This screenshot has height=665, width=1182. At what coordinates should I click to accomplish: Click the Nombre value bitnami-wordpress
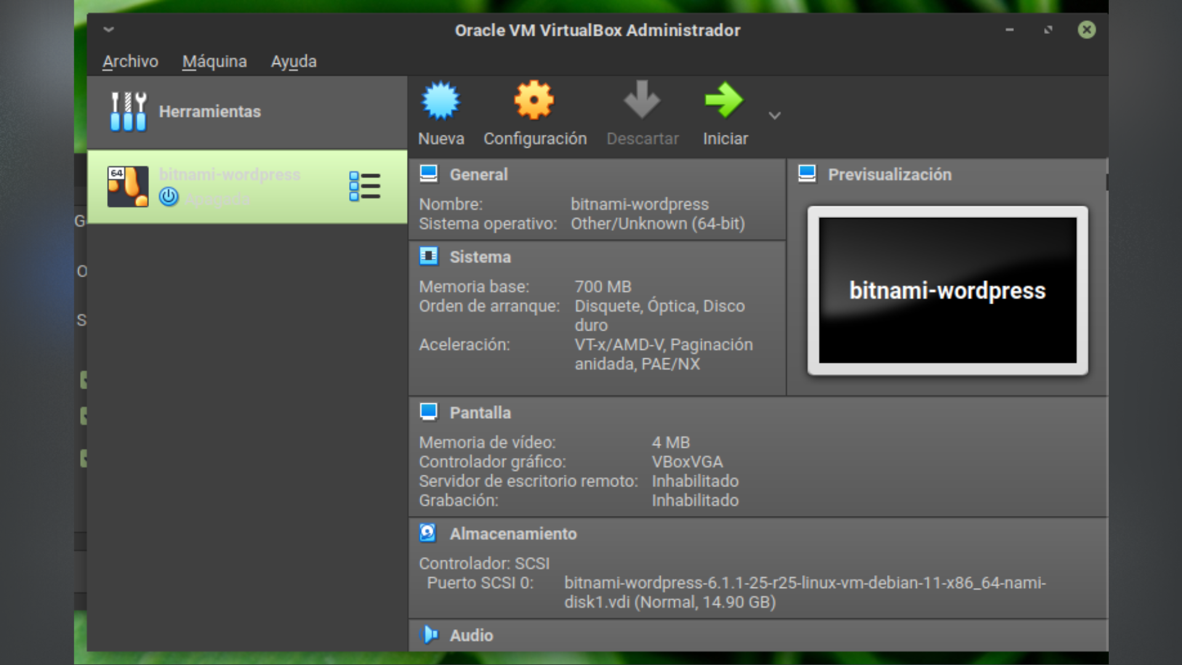point(640,204)
